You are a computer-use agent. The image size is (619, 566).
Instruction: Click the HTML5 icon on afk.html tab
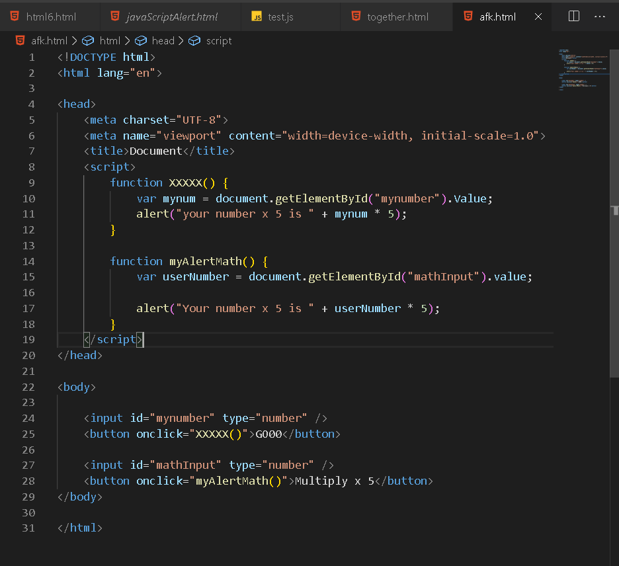468,16
